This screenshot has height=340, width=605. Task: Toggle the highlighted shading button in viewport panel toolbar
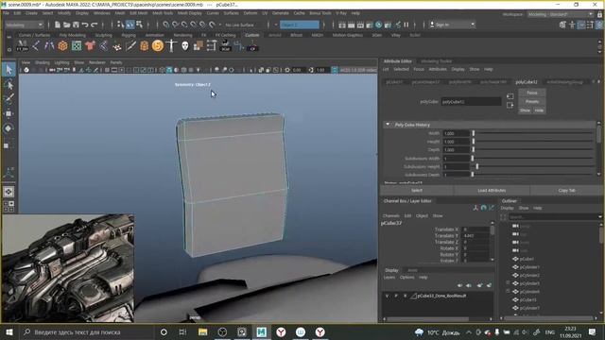(169, 70)
